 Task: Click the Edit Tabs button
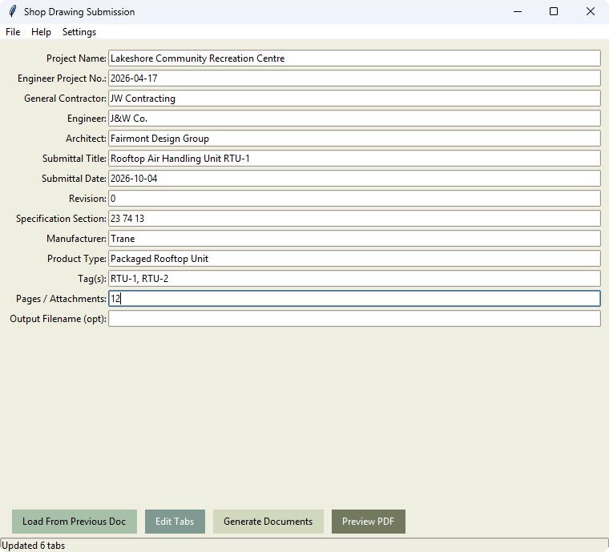click(175, 522)
